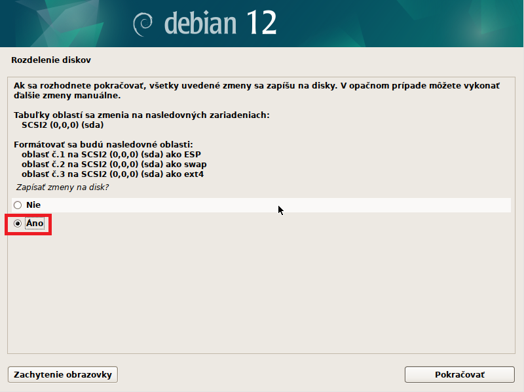Click the "Rozdelenie diskov" heading
Viewport: 524px width, 392px height.
[x=50, y=60]
